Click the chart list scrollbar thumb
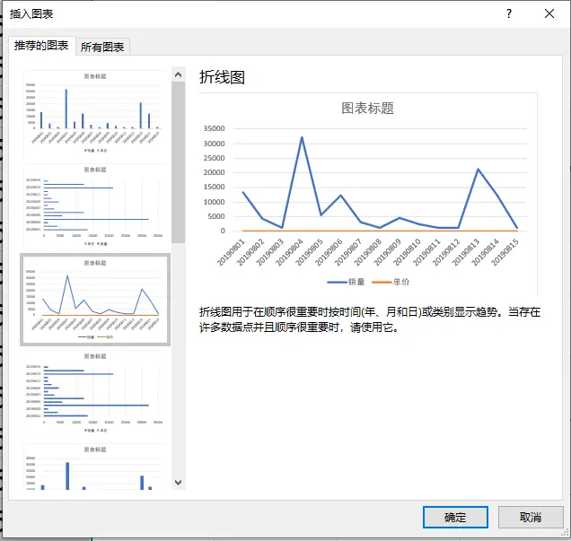Image resolution: width=571 pixels, height=541 pixels. pyautogui.click(x=178, y=162)
